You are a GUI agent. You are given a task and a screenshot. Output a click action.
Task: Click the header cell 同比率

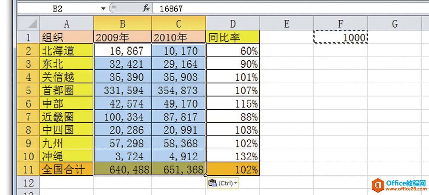click(x=233, y=37)
